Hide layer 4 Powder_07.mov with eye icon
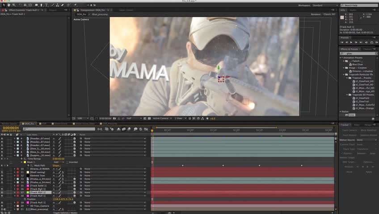 point(2,139)
